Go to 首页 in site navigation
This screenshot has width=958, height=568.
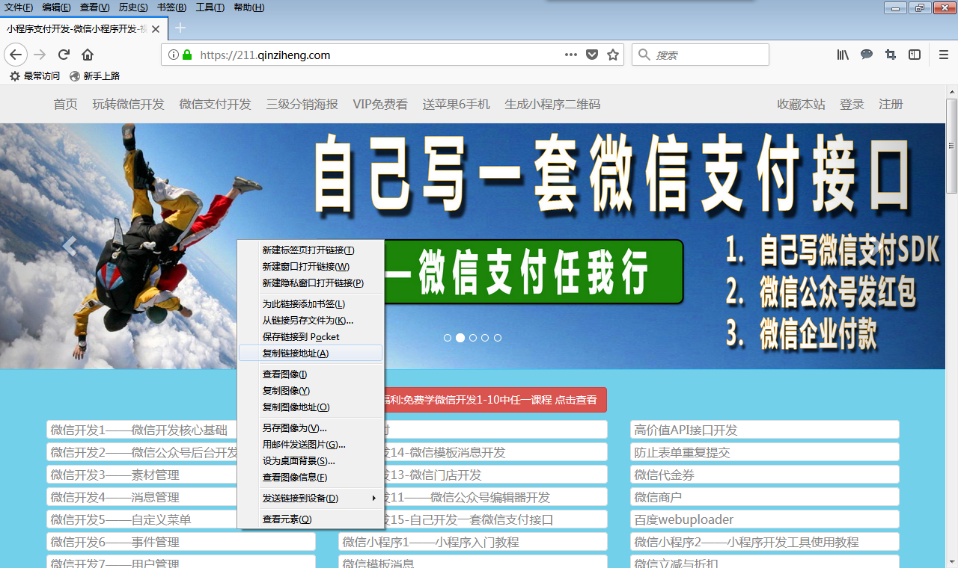(x=65, y=105)
